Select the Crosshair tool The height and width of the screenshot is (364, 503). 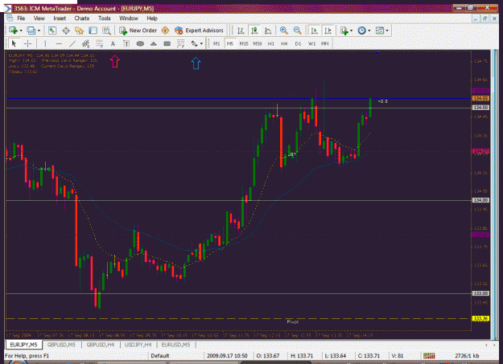coord(28,43)
